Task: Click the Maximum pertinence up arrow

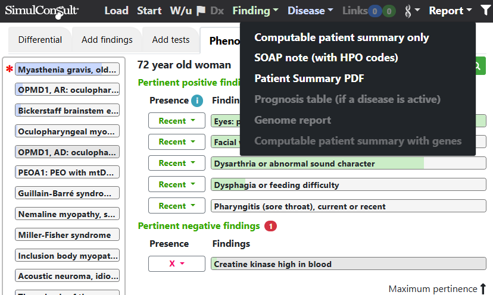Action: [483, 288]
